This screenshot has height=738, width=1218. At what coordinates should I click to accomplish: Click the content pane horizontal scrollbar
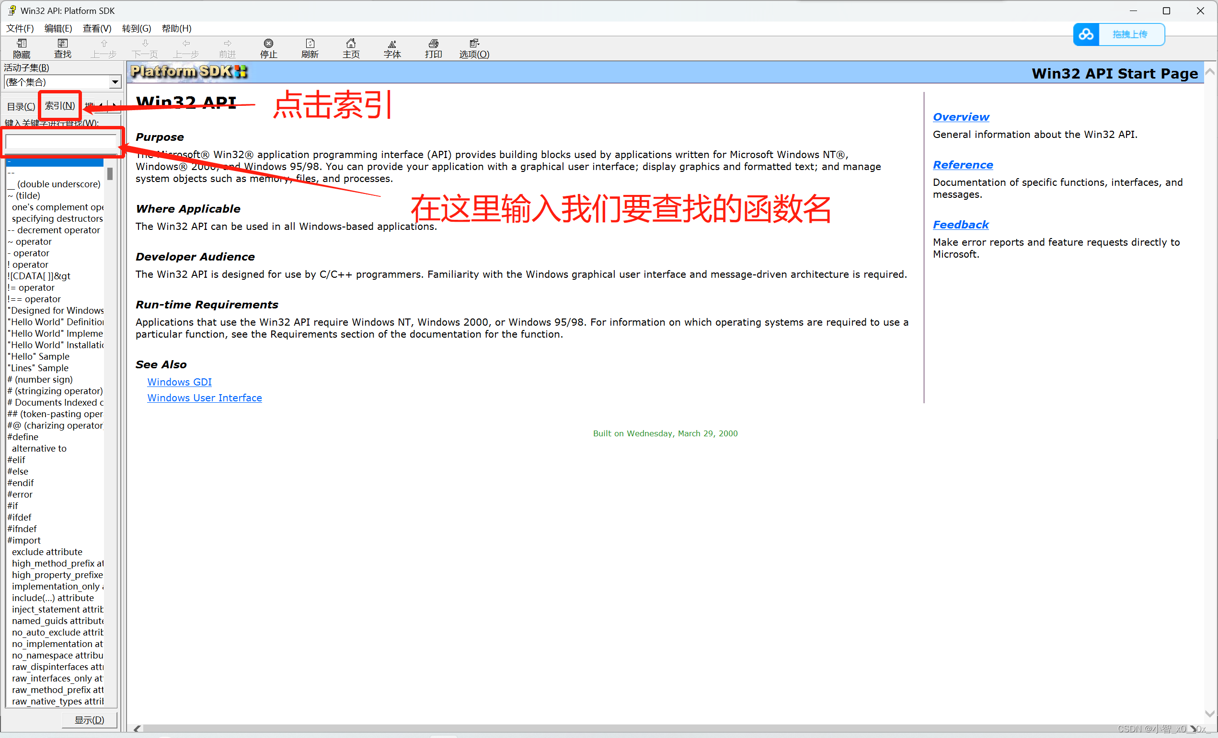pyautogui.click(x=665, y=728)
